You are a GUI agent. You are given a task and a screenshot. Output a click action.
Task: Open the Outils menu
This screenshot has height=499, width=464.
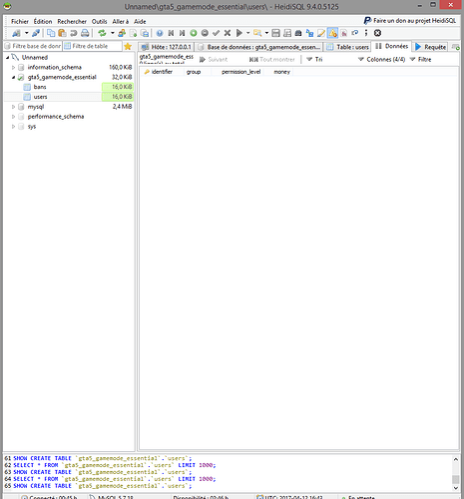(99, 21)
